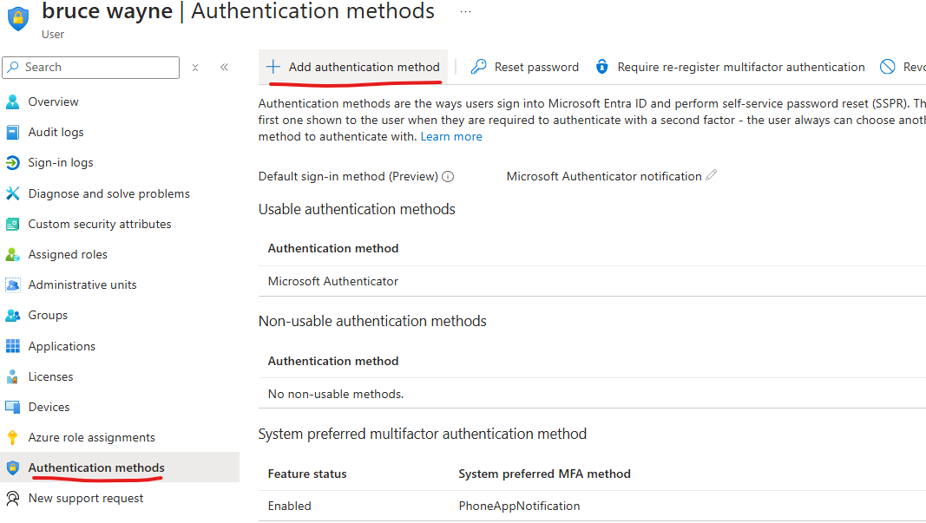The height and width of the screenshot is (523, 926).
Task: Open the ellipsis more options menu
Action: coord(465,12)
